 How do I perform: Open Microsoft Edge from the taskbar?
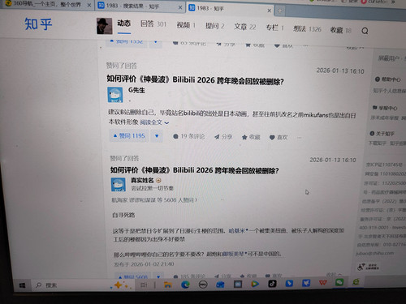(x=185, y=285)
